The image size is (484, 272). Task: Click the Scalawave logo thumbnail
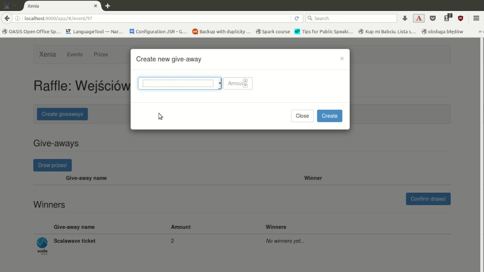pyautogui.click(x=42, y=246)
